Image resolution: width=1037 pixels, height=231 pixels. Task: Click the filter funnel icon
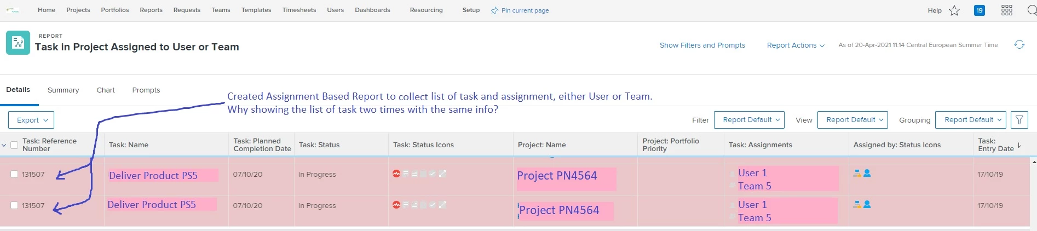click(1019, 120)
